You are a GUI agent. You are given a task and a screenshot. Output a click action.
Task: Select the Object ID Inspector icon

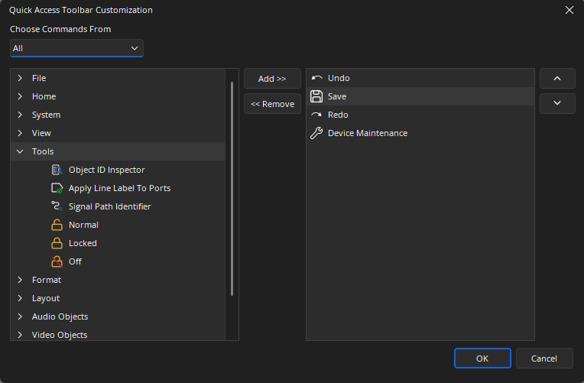56,170
